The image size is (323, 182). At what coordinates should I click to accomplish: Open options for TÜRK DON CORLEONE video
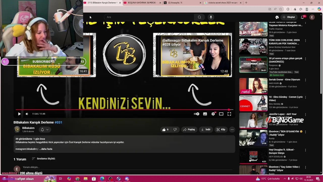coord(306,41)
